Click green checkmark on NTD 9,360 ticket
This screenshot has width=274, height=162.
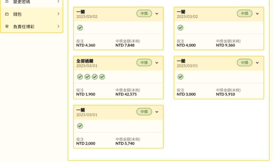(x=180, y=28)
